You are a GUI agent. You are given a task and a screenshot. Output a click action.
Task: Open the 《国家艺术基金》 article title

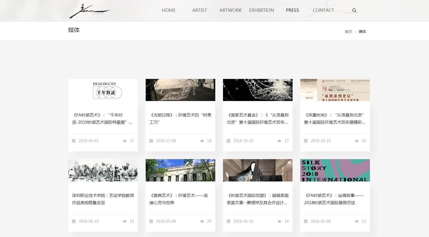tap(258, 119)
